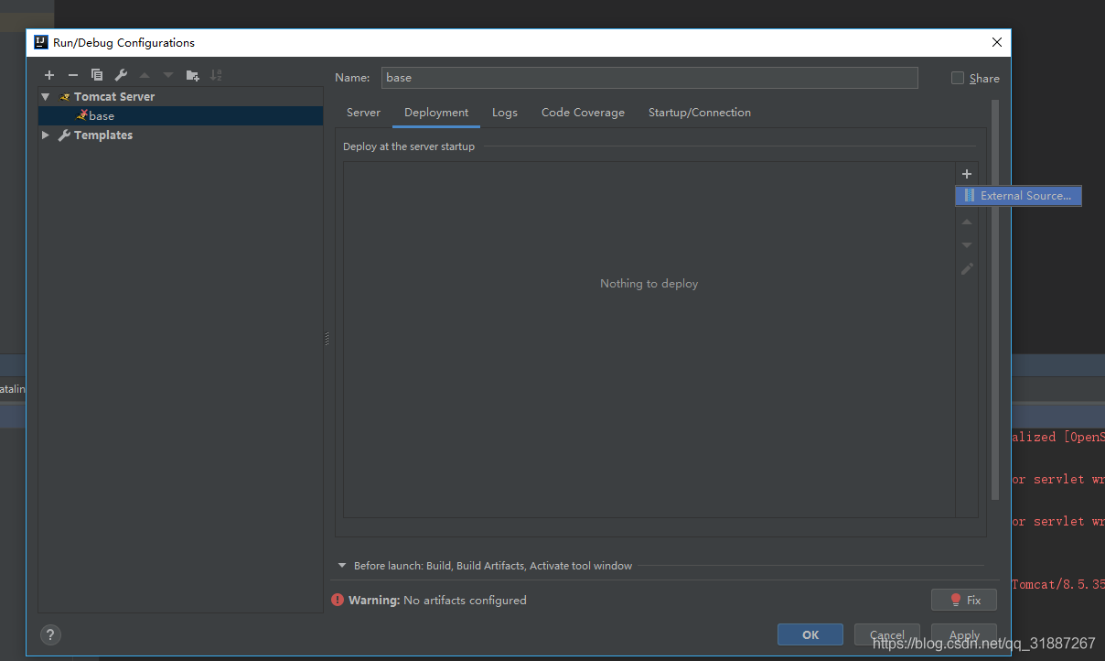Move deployment item up arrow
The width and height of the screenshot is (1105, 661).
pyautogui.click(x=967, y=222)
